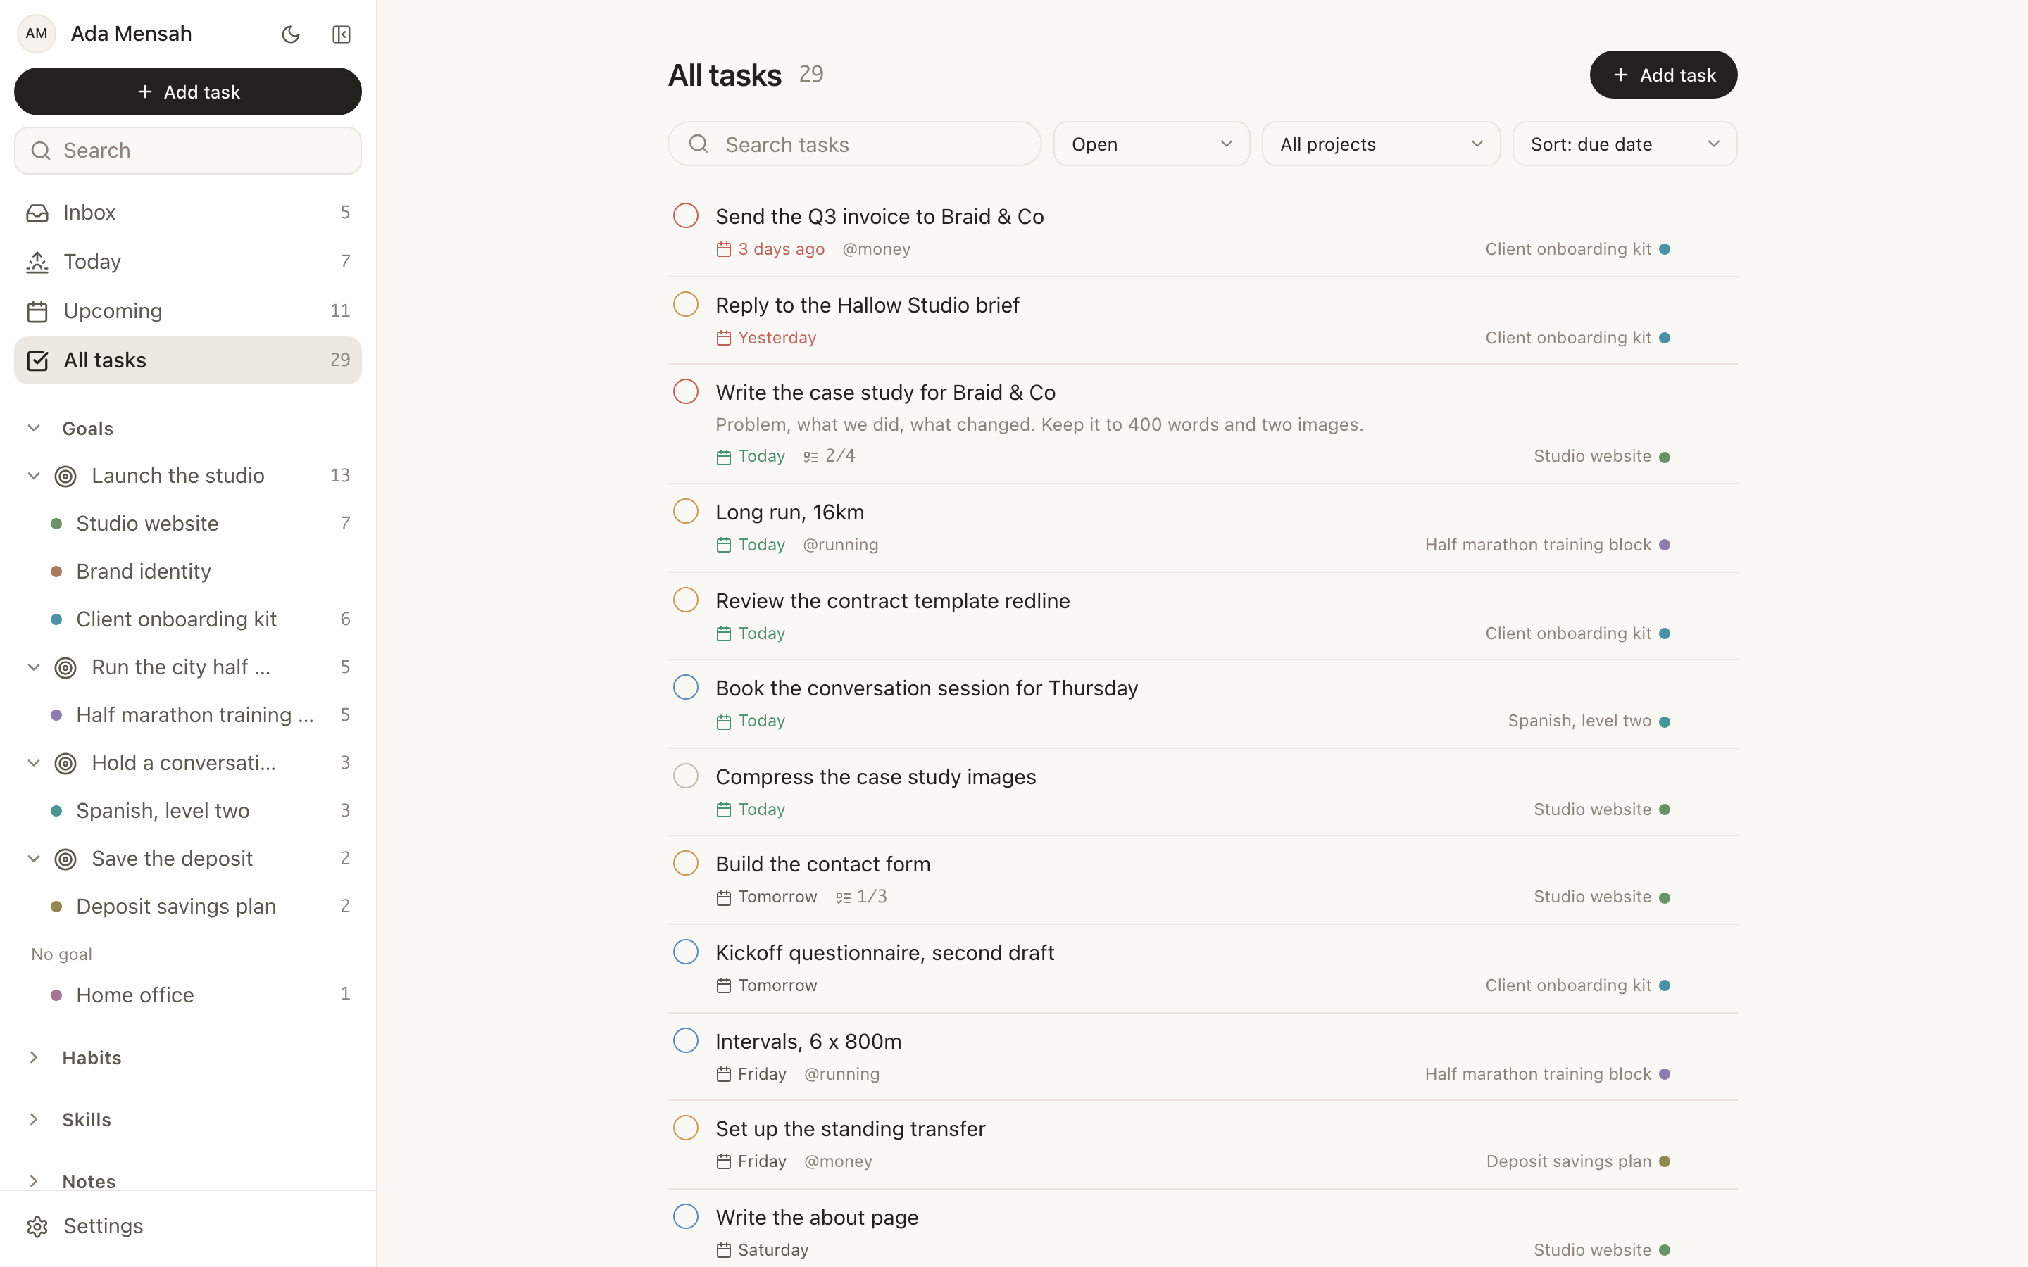Click header Add task button
The width and height of the screenshot is (2028, 1267).
(1663, 75)
